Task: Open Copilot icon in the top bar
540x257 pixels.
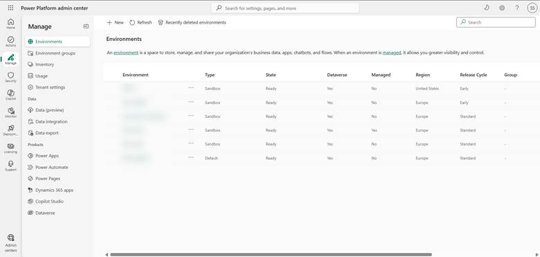Action: point(487,8)
